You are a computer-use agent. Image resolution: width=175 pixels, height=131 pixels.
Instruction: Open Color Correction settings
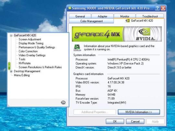pos(28,51)
